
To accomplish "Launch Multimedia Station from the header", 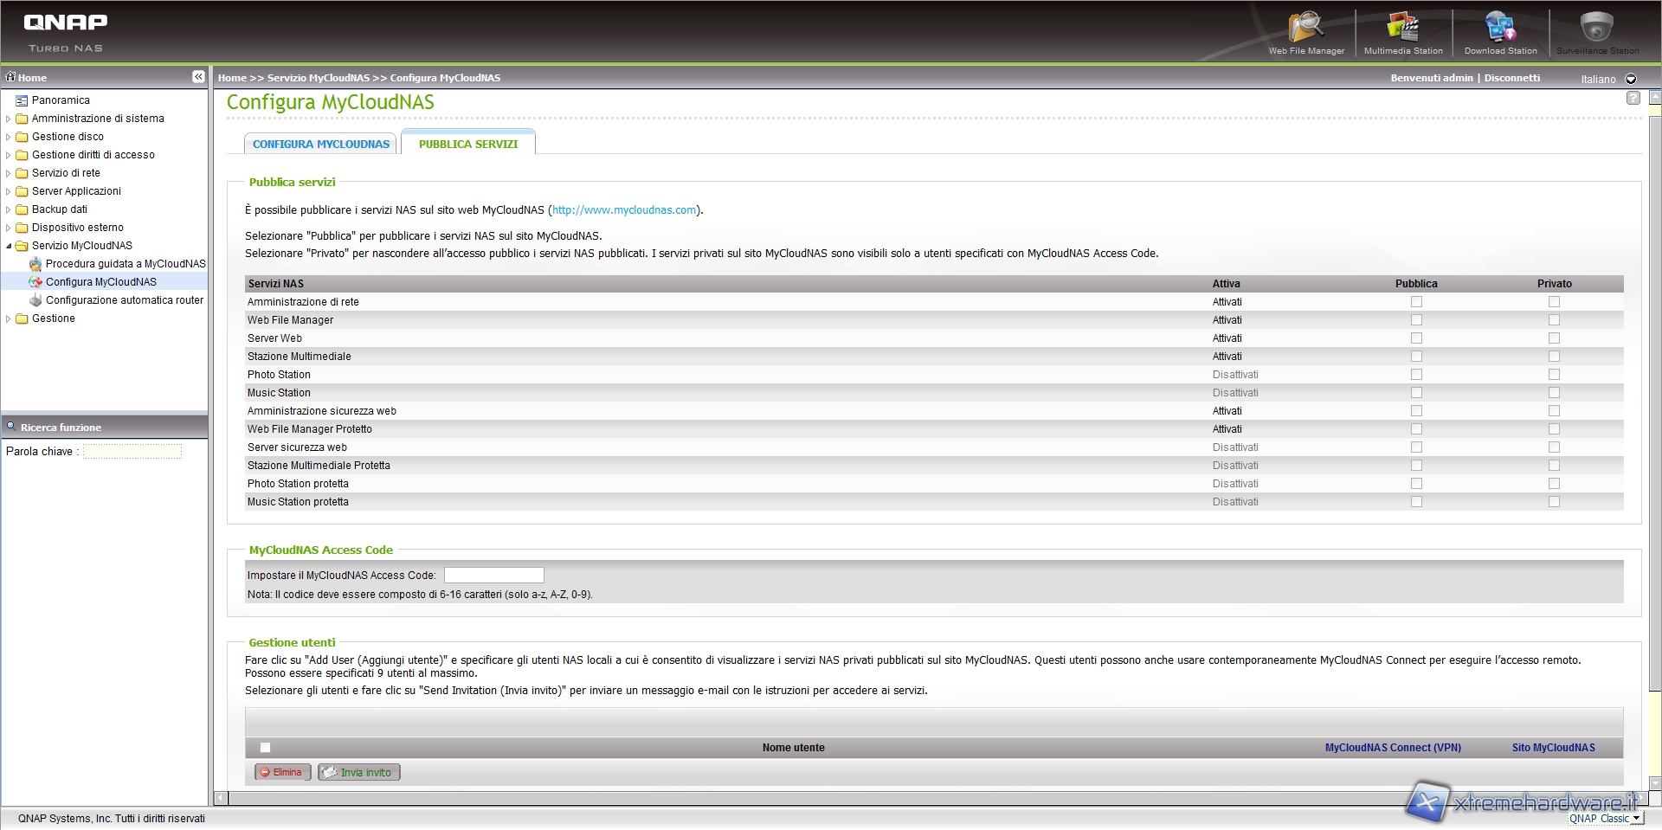I will [1402, 32].
